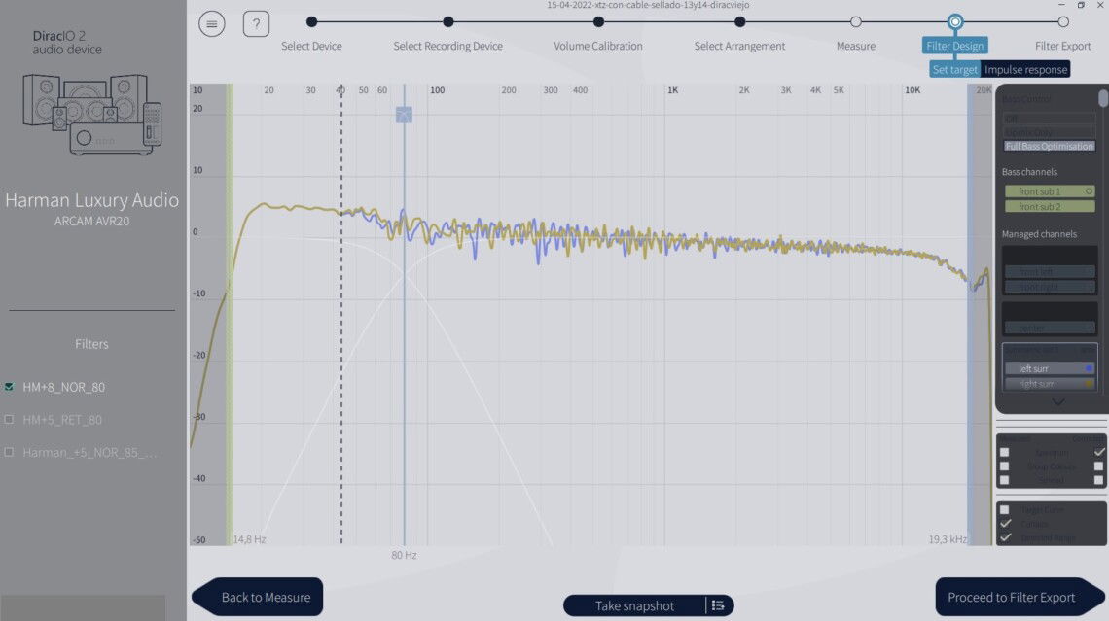This screenshot has width=1109, height=621.
Task: Click the Measure step circle
Action: coord(855,21)
